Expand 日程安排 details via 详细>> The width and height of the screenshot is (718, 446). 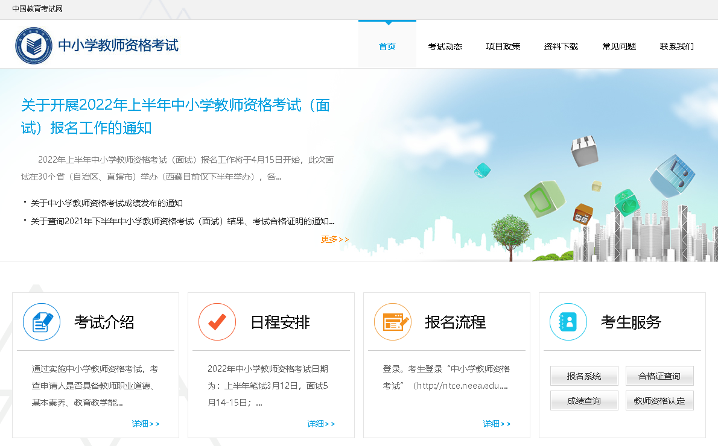321,424
